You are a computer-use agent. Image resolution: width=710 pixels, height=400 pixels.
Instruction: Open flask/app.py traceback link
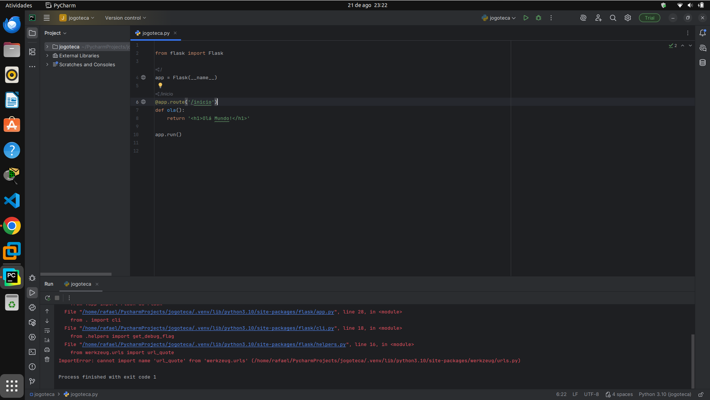[x=208, y=312]
